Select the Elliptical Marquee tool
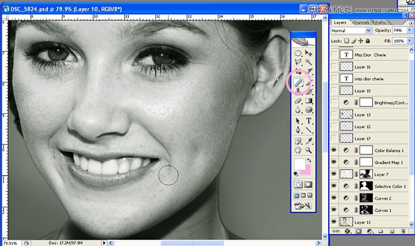 tap(298, 54)
